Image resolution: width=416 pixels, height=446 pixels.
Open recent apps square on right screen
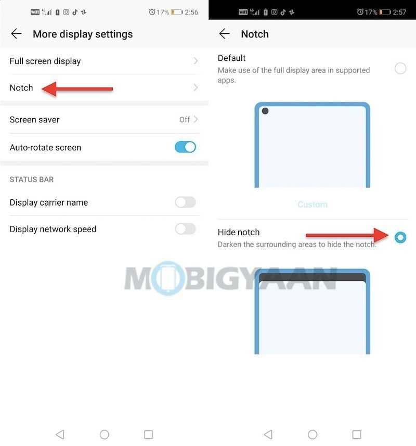(x=357, y=435)
